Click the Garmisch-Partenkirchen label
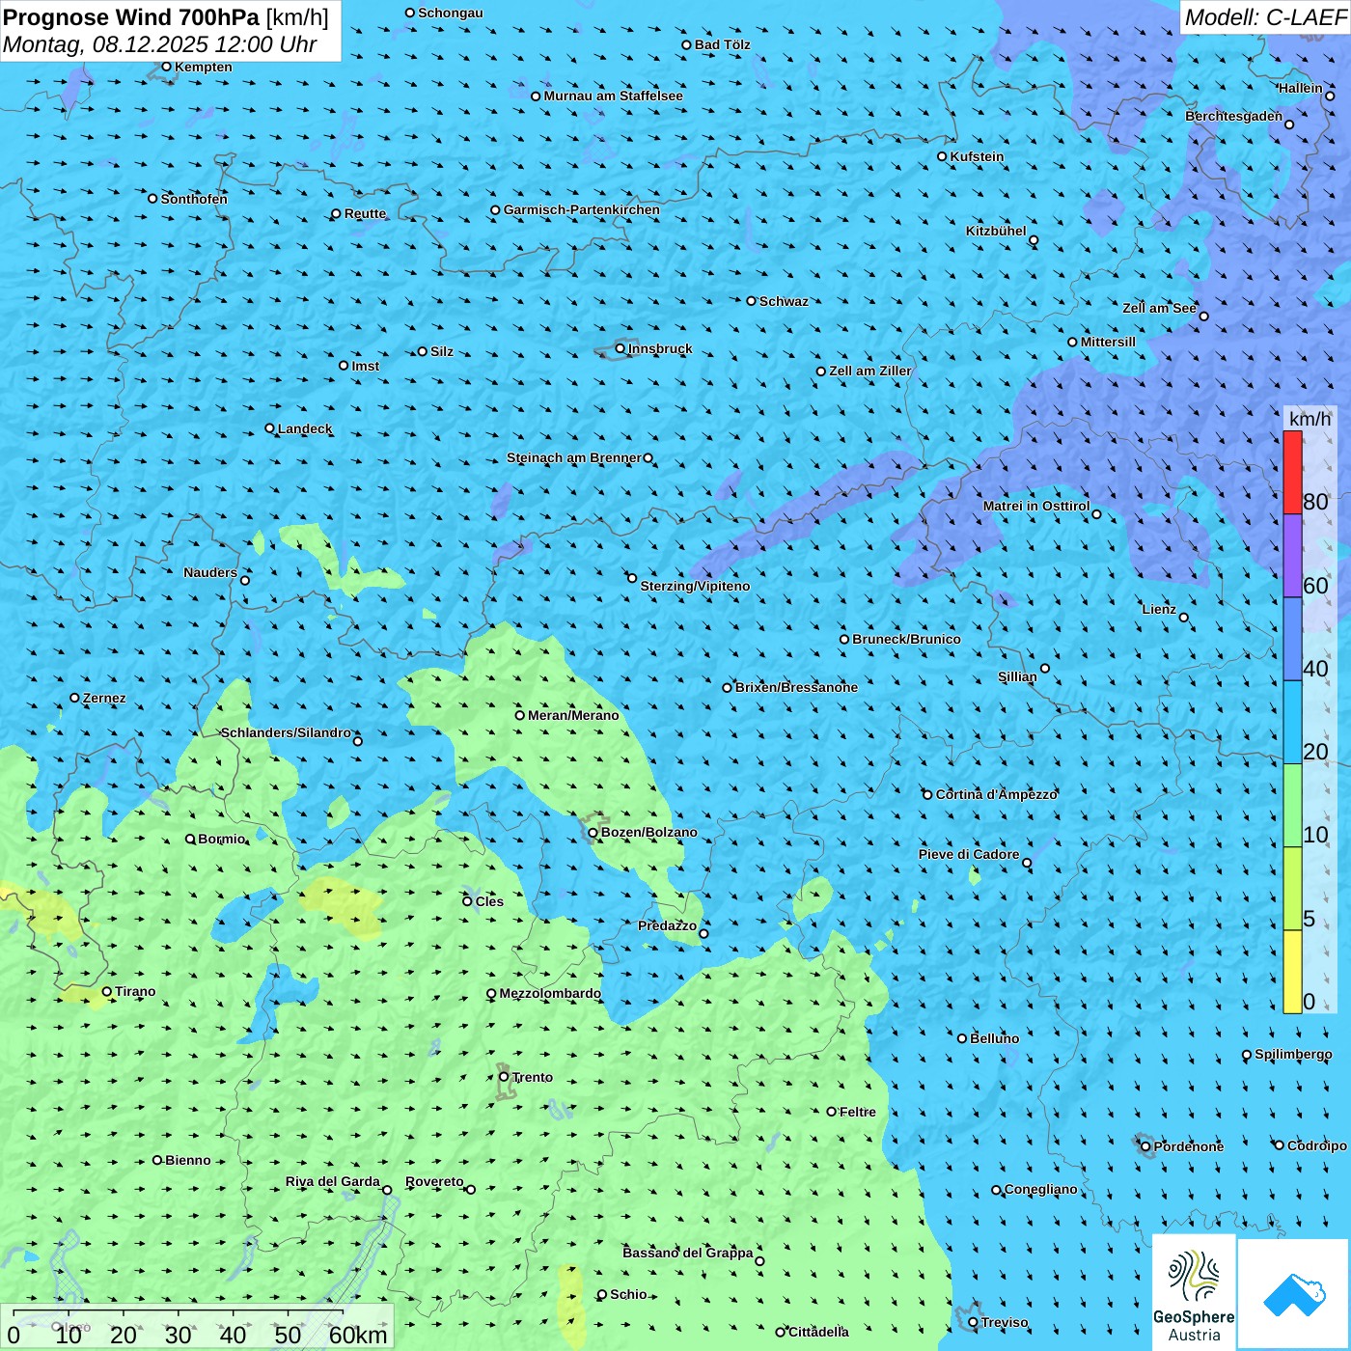This screenshot has width=1351, height=1351. click(582, 209)
